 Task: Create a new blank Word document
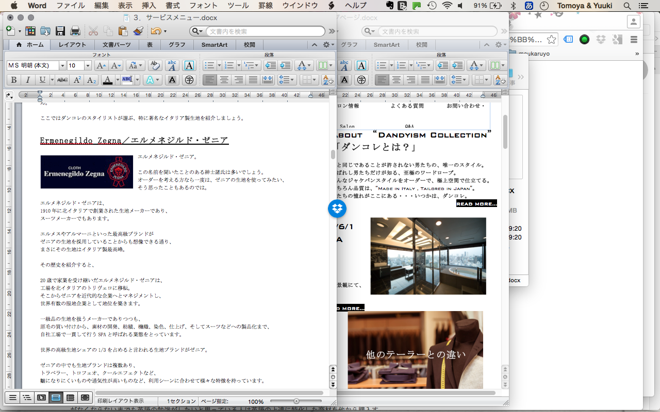pyautogui.click(x=10, y=31)
